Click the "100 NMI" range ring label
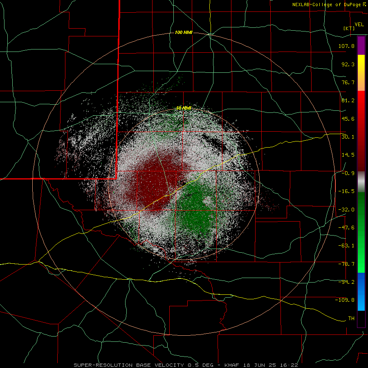The image size is (368, 368). (184, 32)
